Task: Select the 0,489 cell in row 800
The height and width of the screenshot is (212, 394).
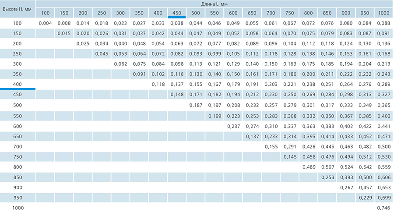Action: tap(309, 167)
